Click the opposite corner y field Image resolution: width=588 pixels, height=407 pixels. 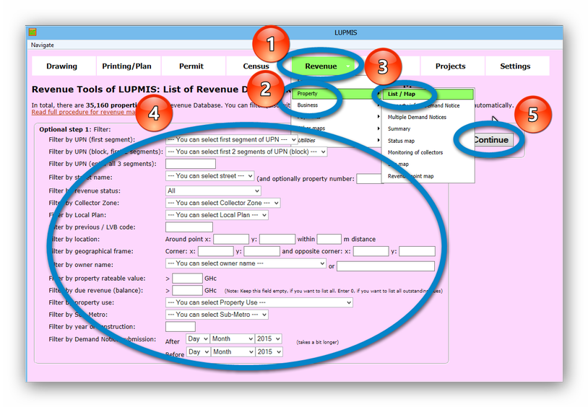pos(417,251)
